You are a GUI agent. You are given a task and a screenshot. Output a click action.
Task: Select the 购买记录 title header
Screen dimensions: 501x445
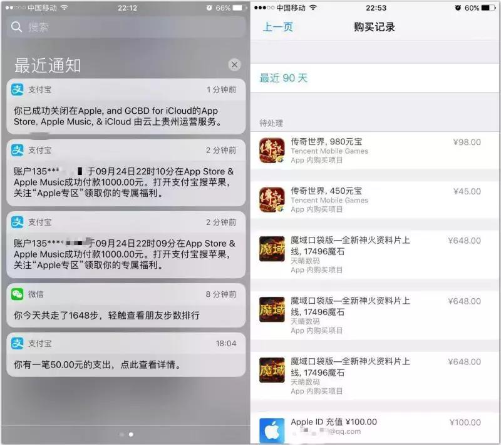click(x=374, y=27)
